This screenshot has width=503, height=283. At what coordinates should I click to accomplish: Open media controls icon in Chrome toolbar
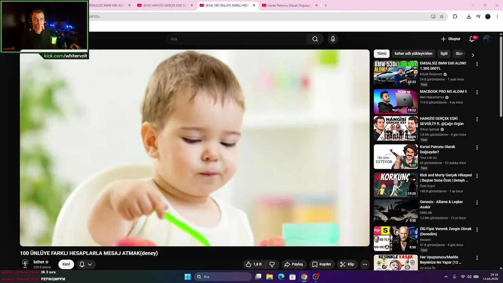(x=478, y=17)
